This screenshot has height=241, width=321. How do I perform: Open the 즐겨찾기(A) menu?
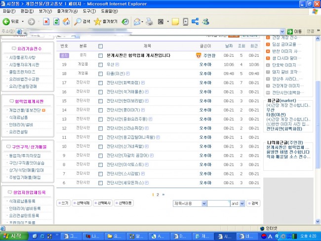[69, 11]
